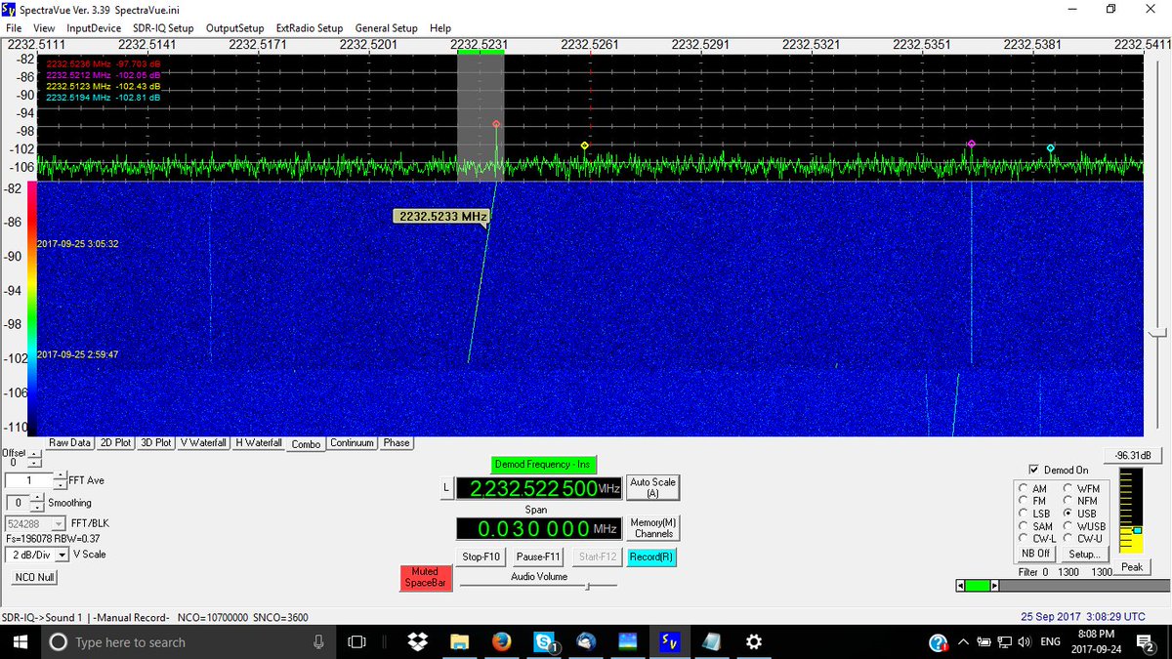Screen dimensions: 1172x659
Task: Click the Auto Scale (A) button
Action: [x=652, y=487]
